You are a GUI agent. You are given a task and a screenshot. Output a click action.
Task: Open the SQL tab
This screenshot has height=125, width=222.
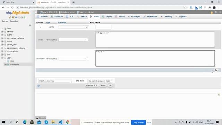(x=70, y=16)
